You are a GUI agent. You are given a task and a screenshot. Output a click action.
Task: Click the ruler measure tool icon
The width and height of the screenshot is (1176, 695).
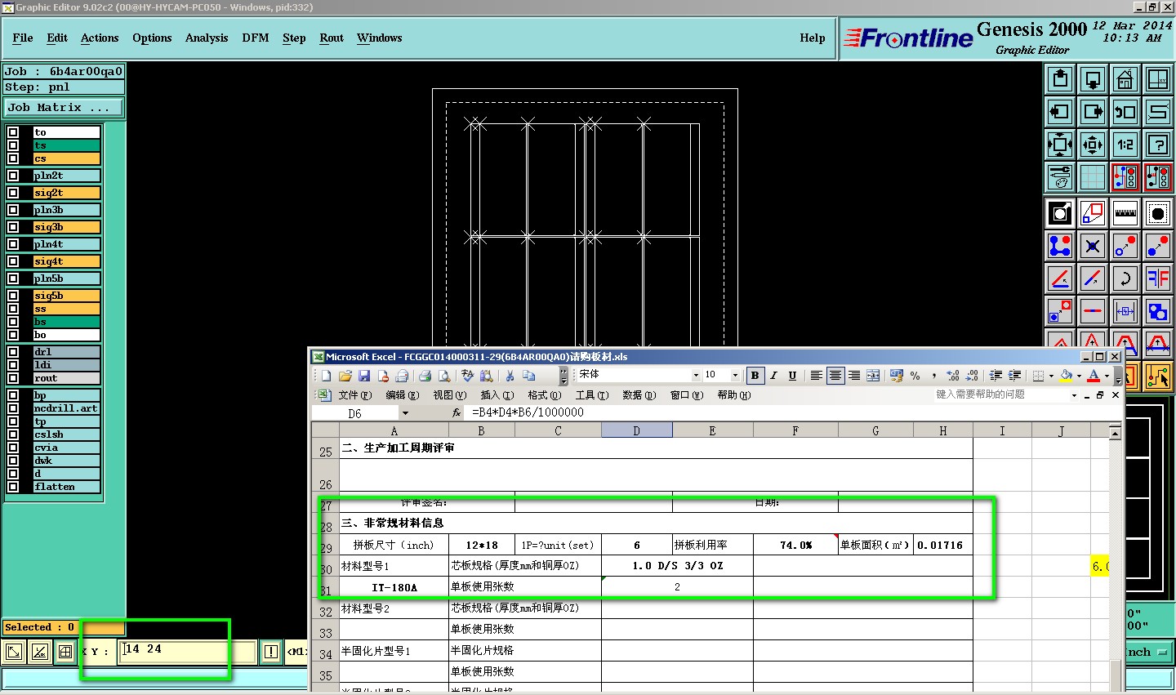coord(1125,213)
